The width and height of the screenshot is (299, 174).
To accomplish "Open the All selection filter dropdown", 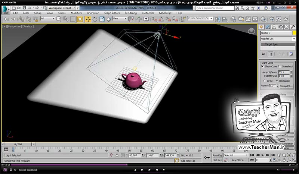I will [x=48, y=19].
